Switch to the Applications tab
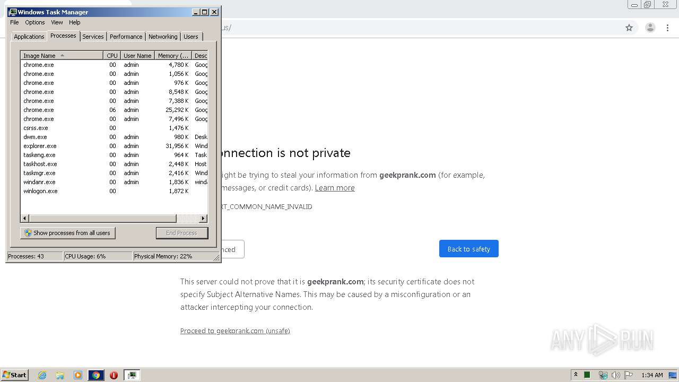Viewport: 679px width, 382px height. point(29,37)
